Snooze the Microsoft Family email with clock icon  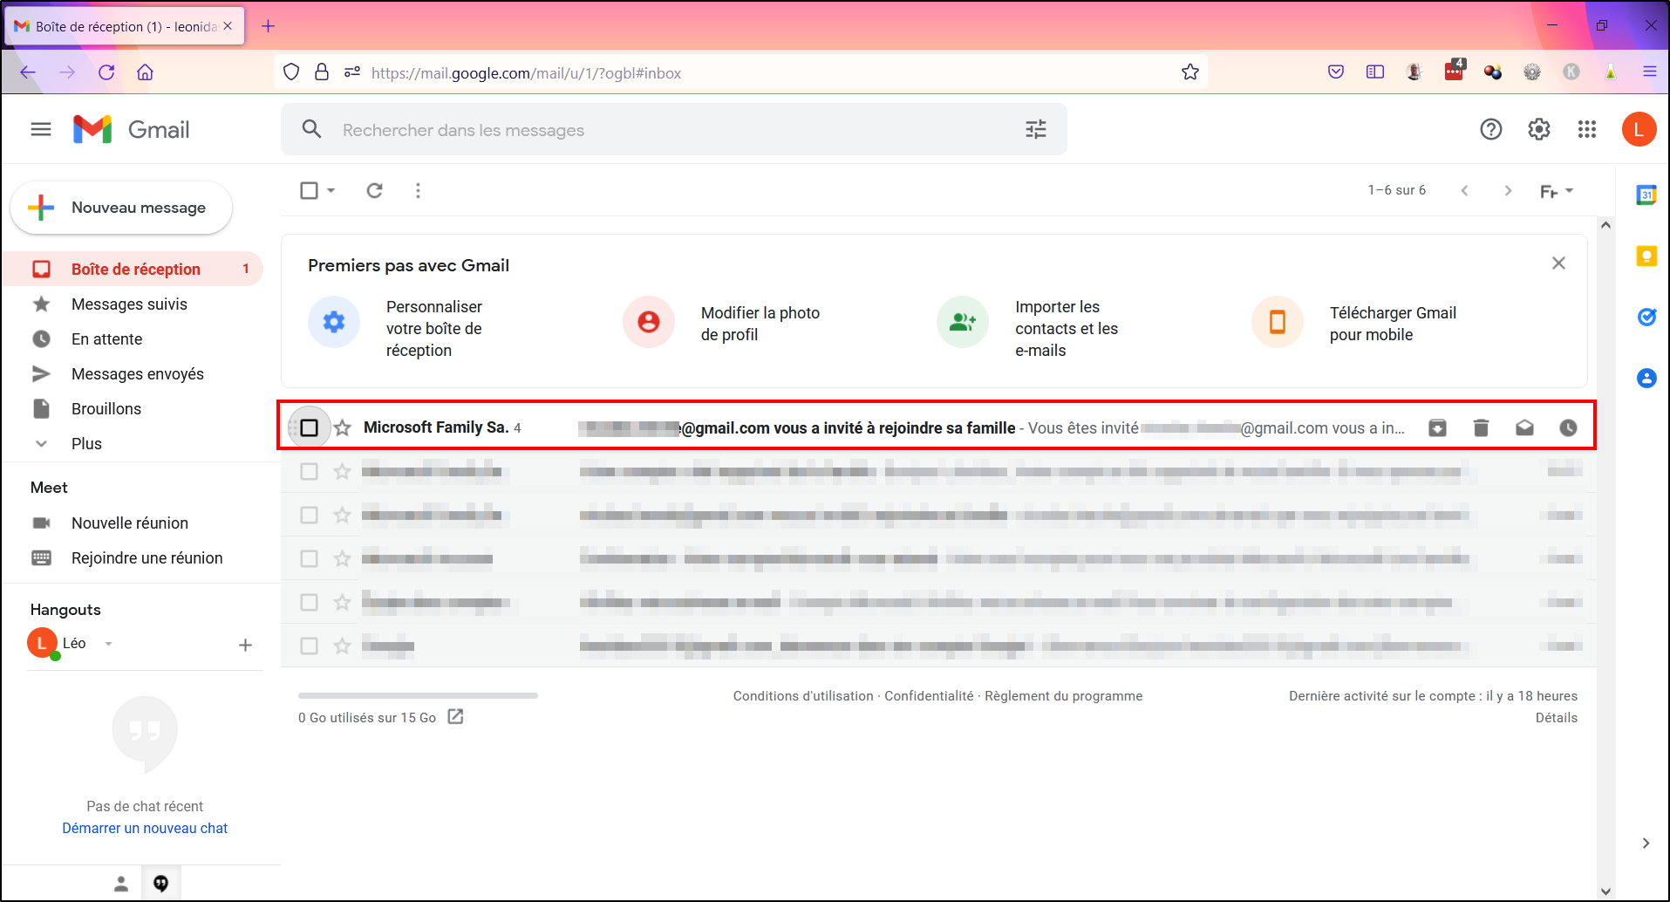coord(1568,427)
